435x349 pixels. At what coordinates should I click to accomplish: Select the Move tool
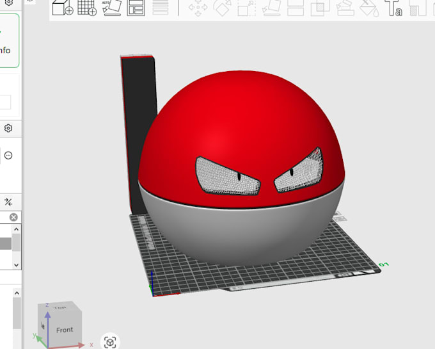tap(198, 8)
